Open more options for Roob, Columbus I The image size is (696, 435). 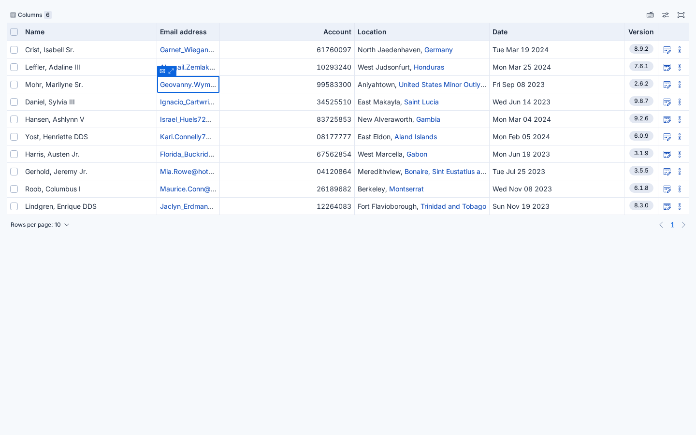click(x=680, y=189)
